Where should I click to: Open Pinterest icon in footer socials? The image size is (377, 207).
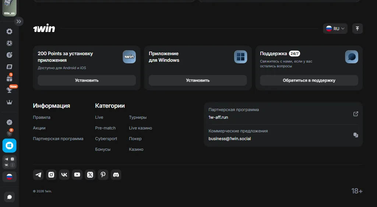pos(103,175)
